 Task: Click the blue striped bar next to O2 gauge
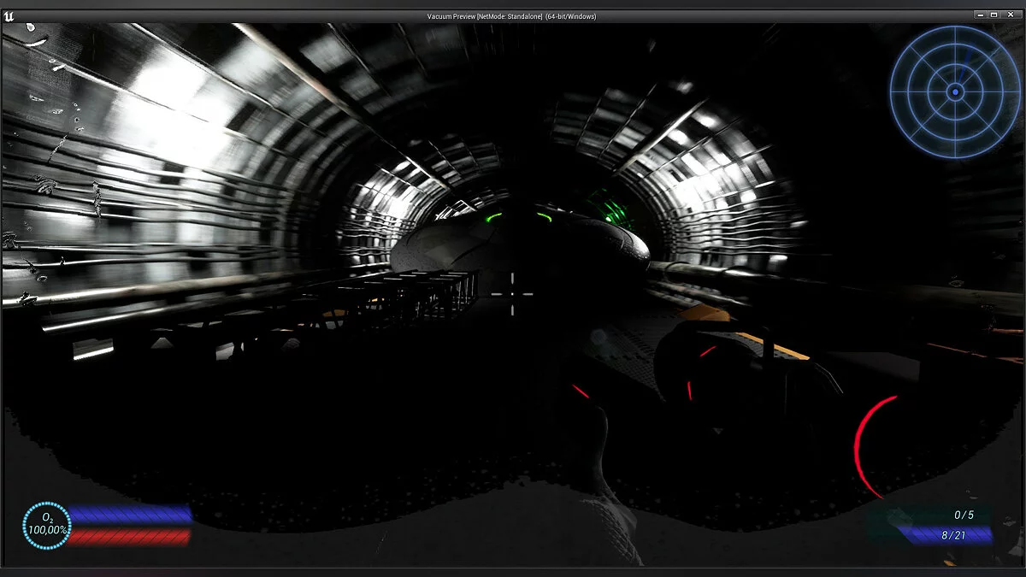tap(130, 514)
